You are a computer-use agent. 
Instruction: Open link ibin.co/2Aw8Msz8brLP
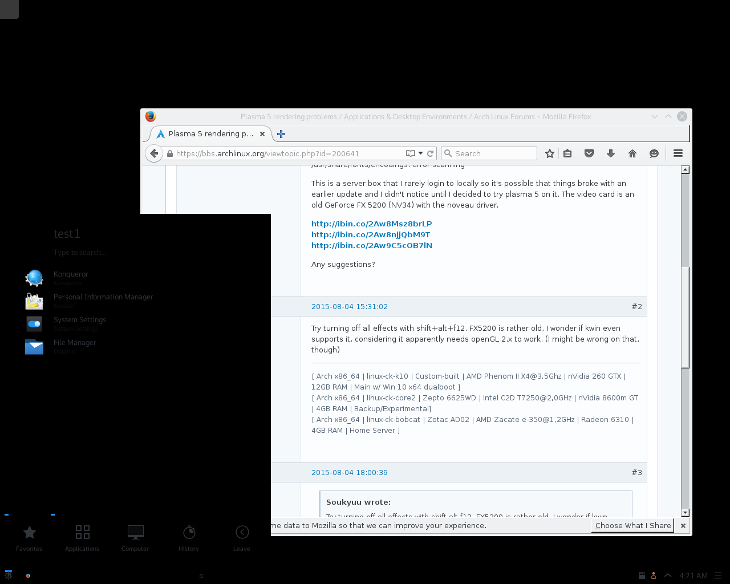click(x=371, y=224)
